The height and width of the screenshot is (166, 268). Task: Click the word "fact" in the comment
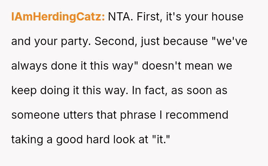coord(153,91)
